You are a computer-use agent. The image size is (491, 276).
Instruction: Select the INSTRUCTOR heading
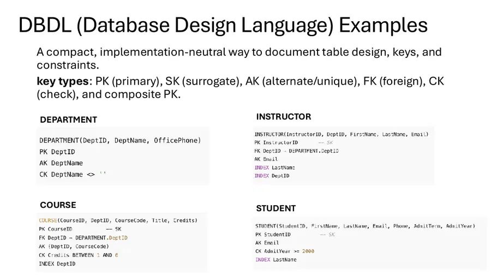[284, 117]
